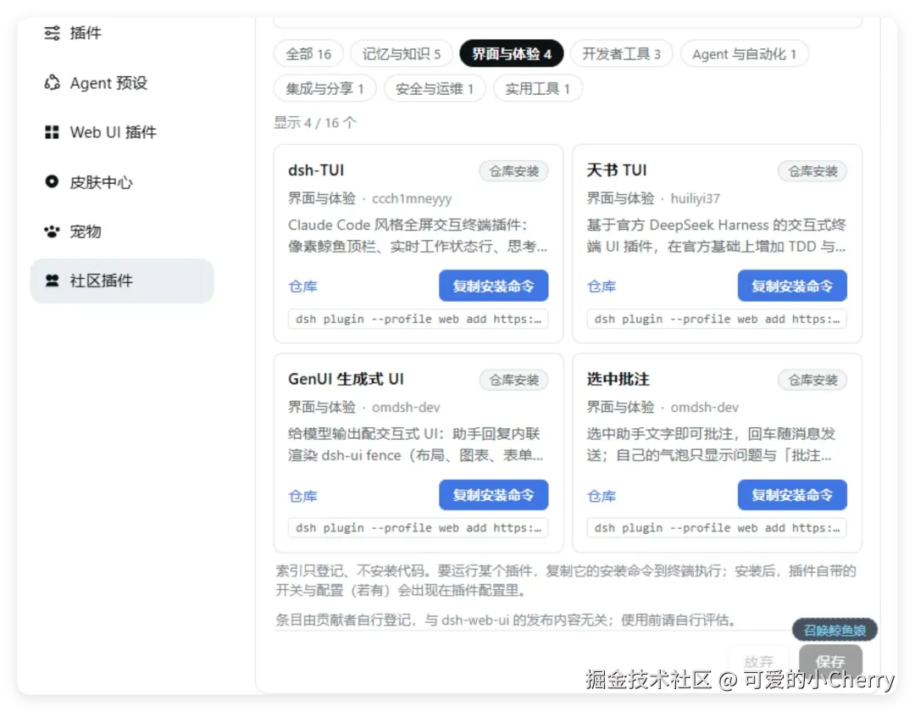Click the GenUI 生成式 UI title
Viewport: 915px width, 712px height.
tap(346, 380)
